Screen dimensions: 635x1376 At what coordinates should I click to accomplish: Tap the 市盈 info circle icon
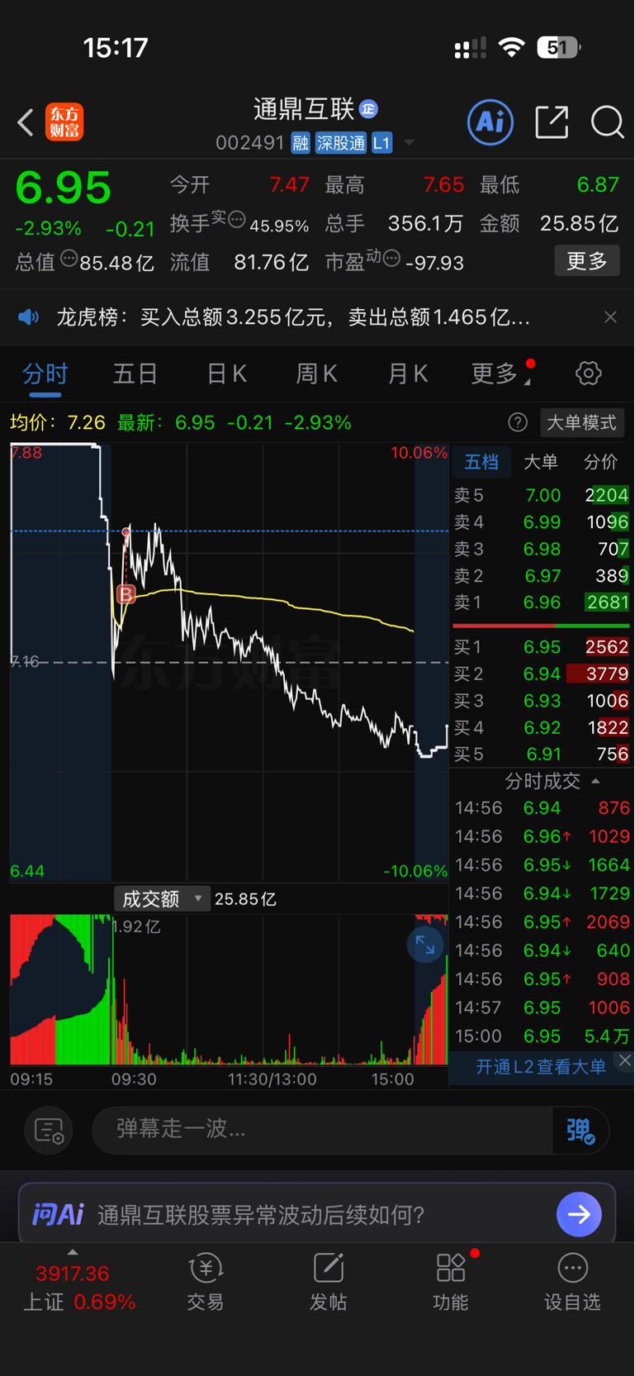tap(392, 259)
